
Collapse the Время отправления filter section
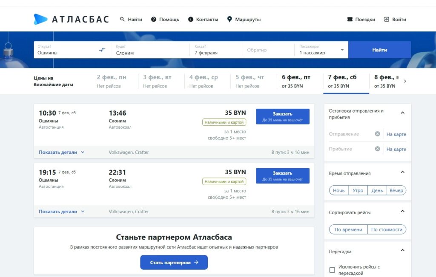click(x=402, y=172)
